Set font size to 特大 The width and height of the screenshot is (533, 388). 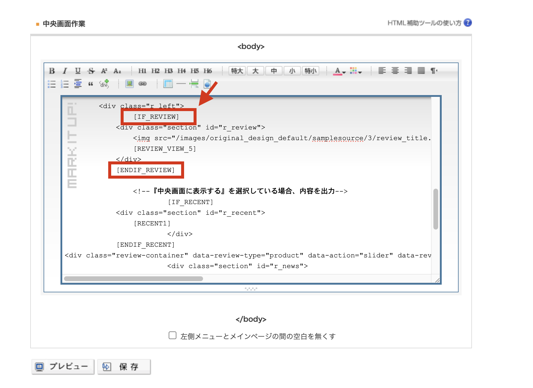[x=237, y=71]
